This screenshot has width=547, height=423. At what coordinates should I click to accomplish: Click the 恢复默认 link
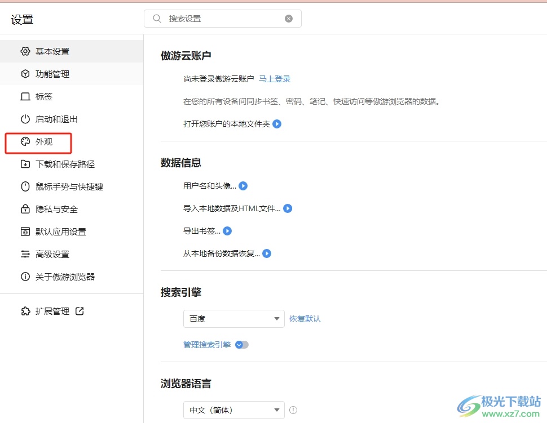[305, 319]
